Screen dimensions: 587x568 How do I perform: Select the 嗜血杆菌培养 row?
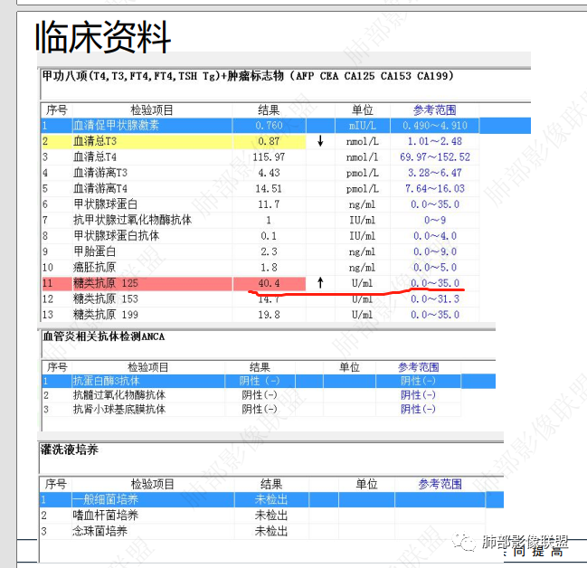pos(262,516)
